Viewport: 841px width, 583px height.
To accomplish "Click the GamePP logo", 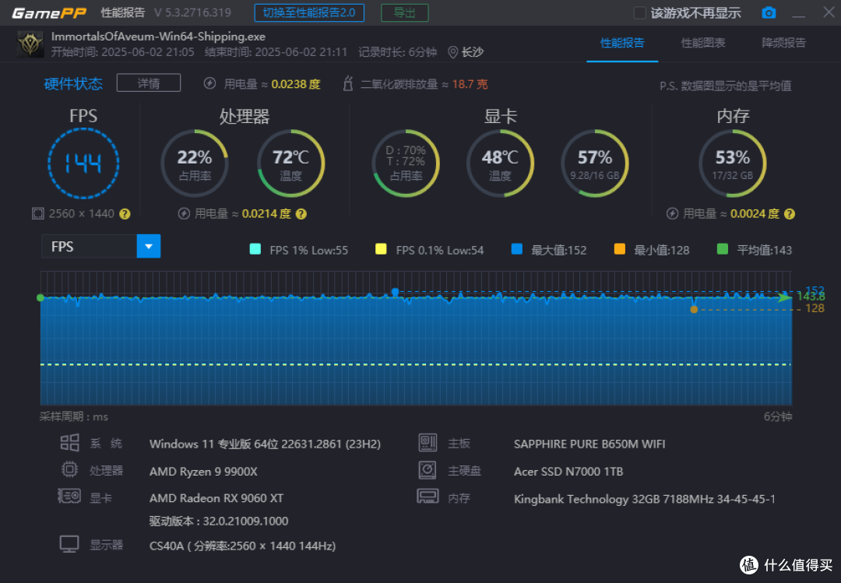I will coord(49,13).
